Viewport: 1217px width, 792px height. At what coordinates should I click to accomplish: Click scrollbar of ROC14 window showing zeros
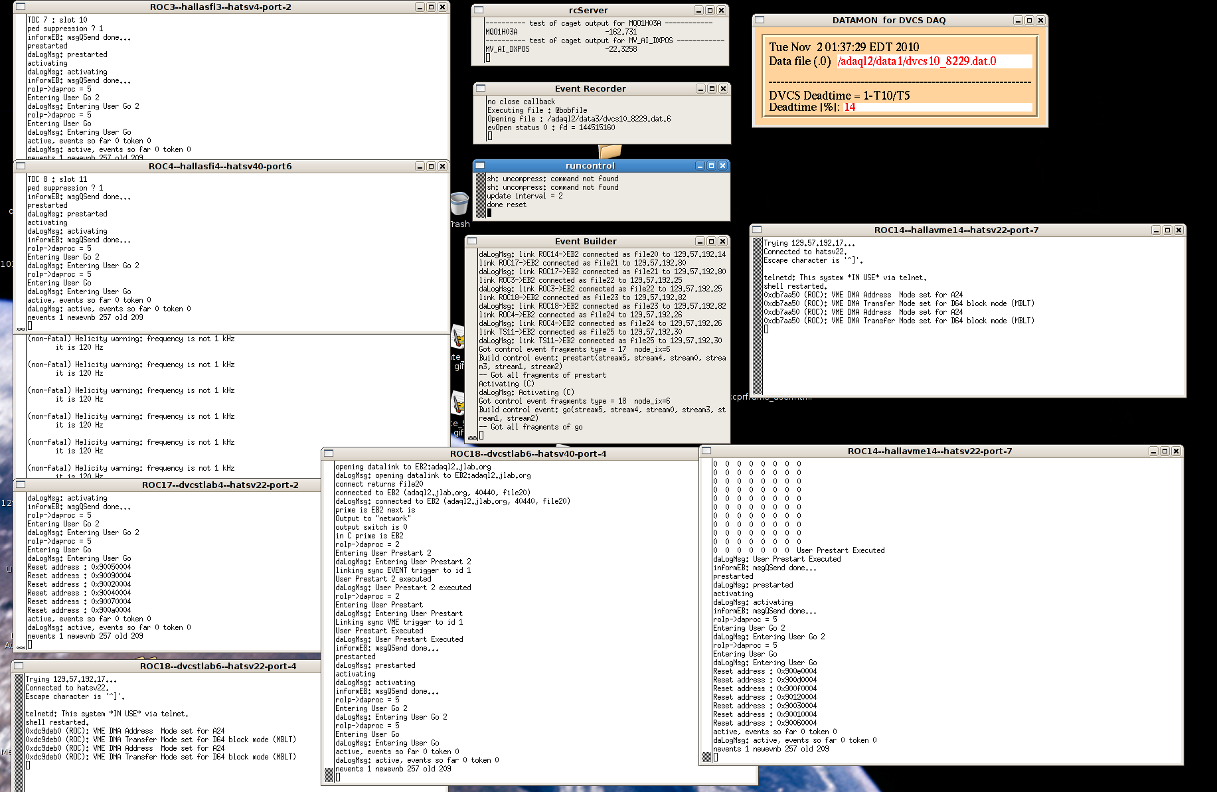[706, 610]
